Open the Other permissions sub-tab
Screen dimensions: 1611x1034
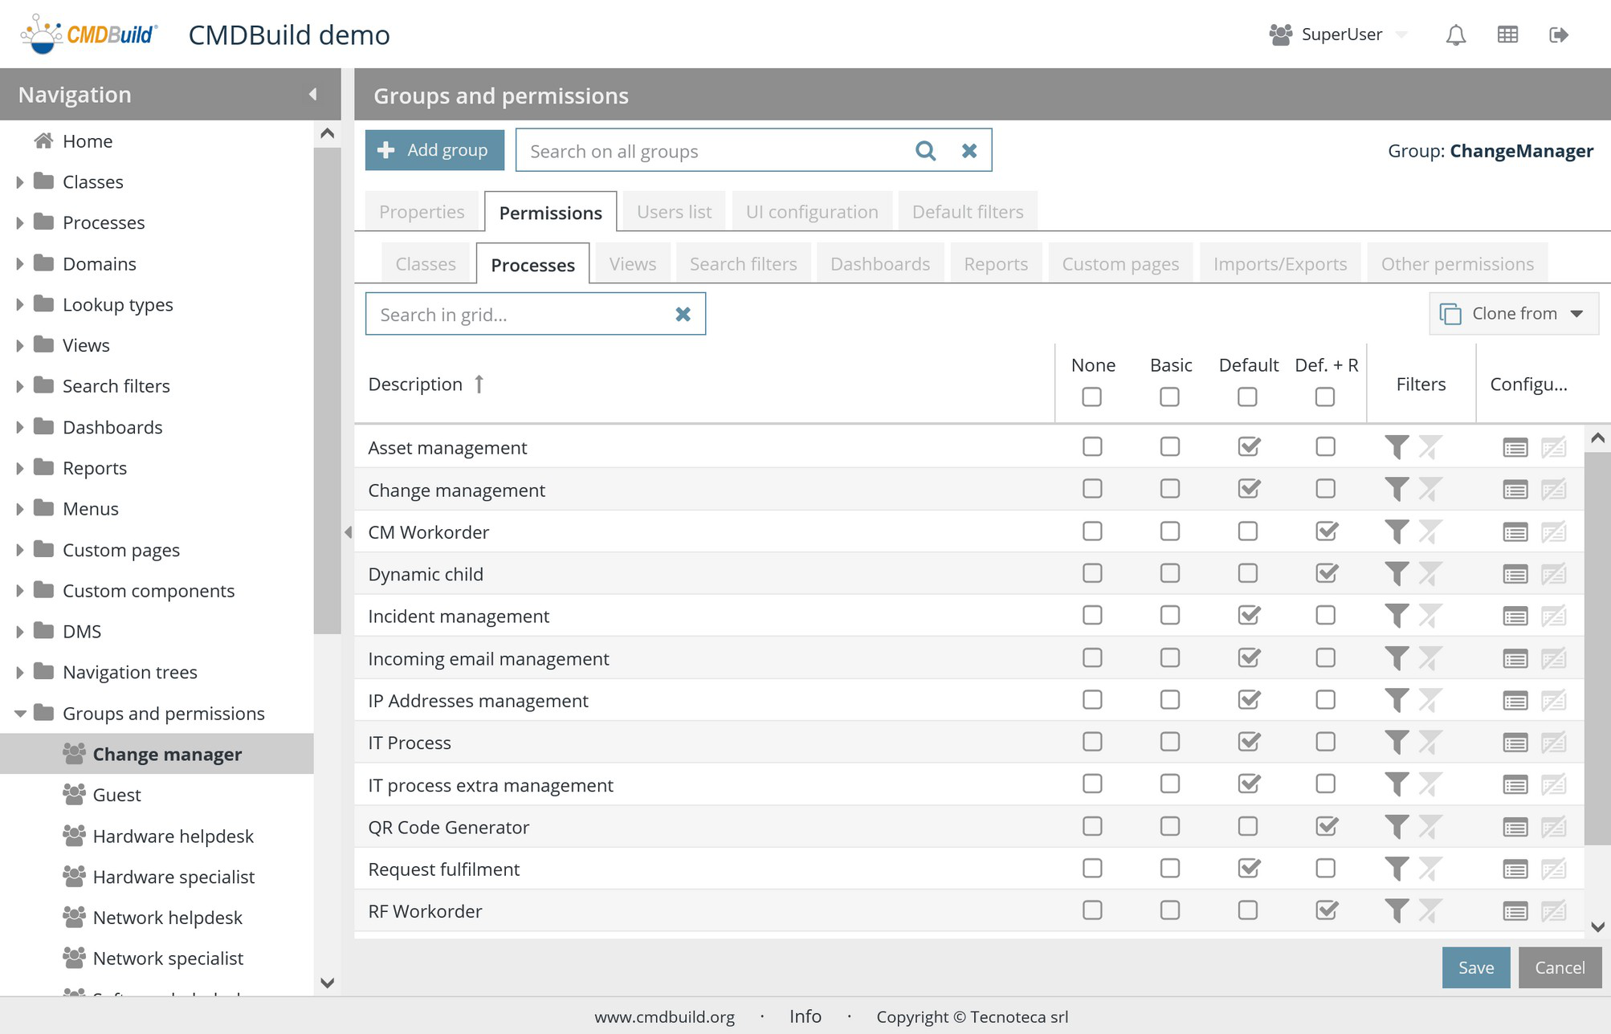click(x=1456, y=264)
